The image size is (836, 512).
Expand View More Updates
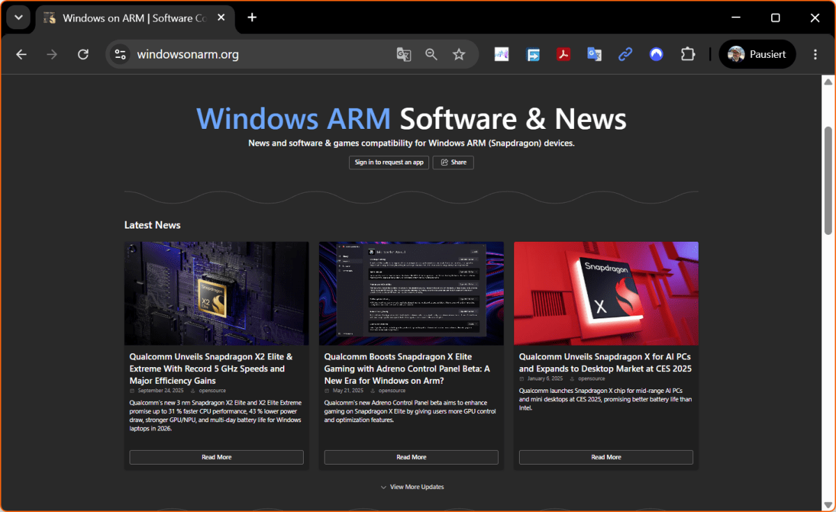pos(412,487)
